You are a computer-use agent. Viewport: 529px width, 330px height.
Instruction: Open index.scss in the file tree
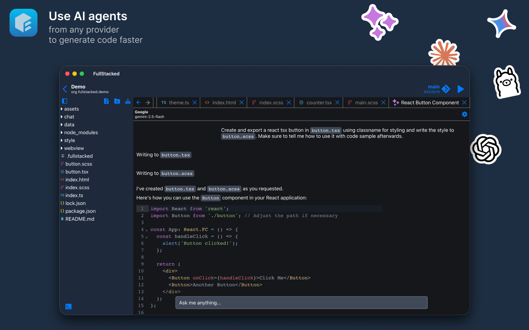[x=75, y=188]
